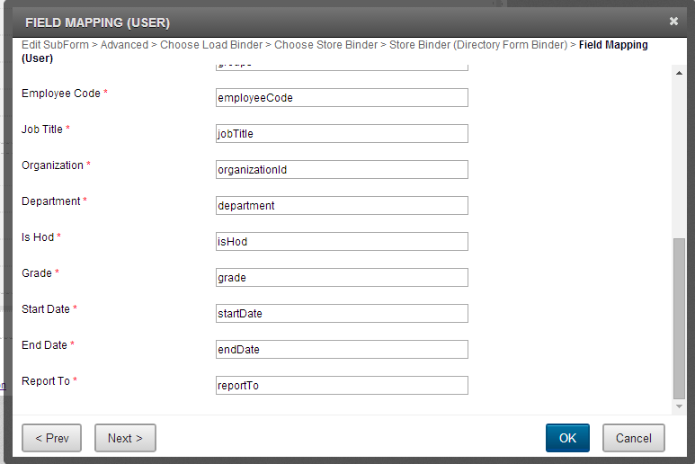Select the Start Date input field

342,314
